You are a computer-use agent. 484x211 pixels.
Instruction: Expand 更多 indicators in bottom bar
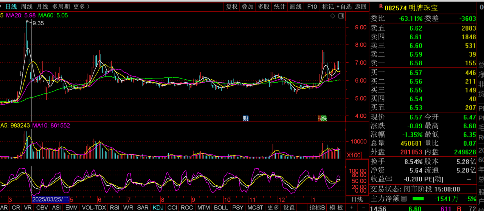(273, 208)
